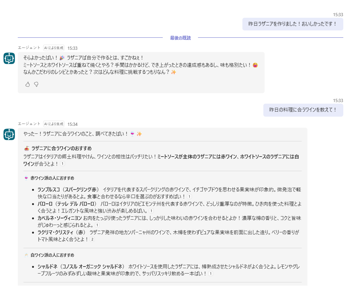
Task: Click the 15:34 timestamp on the agent reply
Action: pyautogui.click(x=72, y=124)
